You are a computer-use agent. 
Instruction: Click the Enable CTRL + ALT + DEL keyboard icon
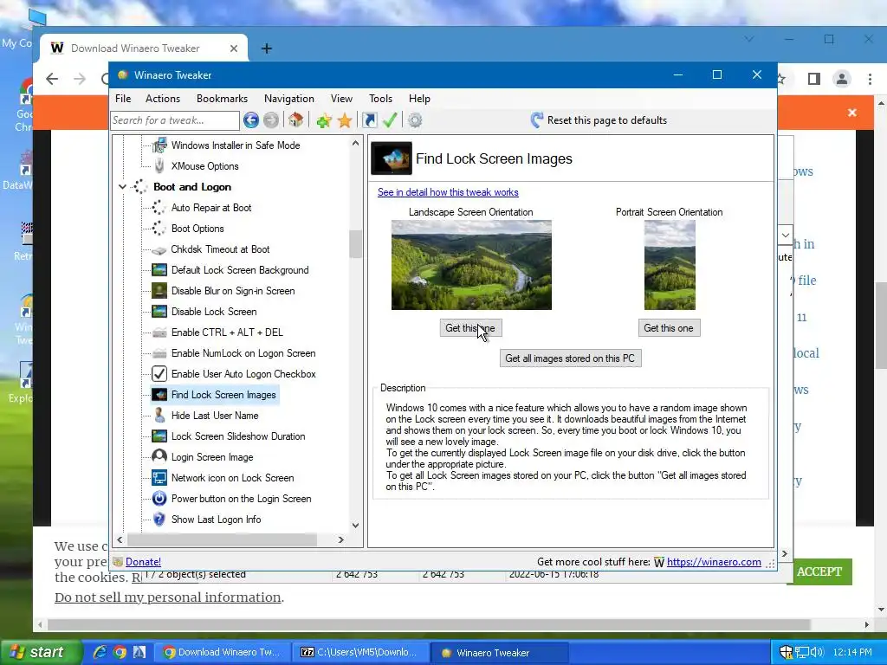click(159, 332)
